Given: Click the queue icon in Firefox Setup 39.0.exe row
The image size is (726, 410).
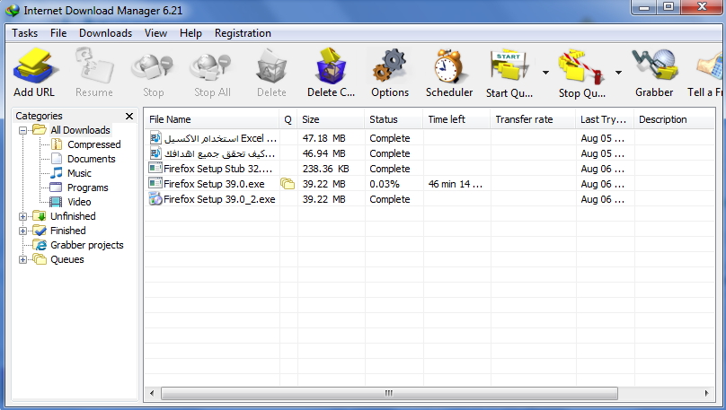Looking at the screenshot, I should click(x=288, y=184).
